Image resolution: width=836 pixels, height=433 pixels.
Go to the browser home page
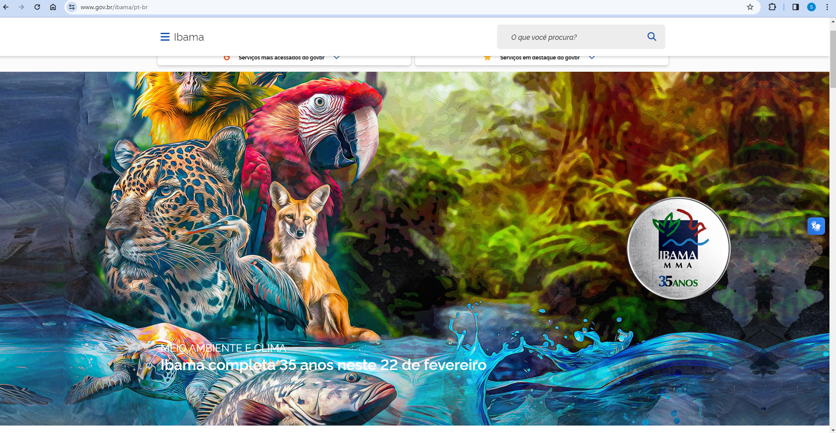53,7
